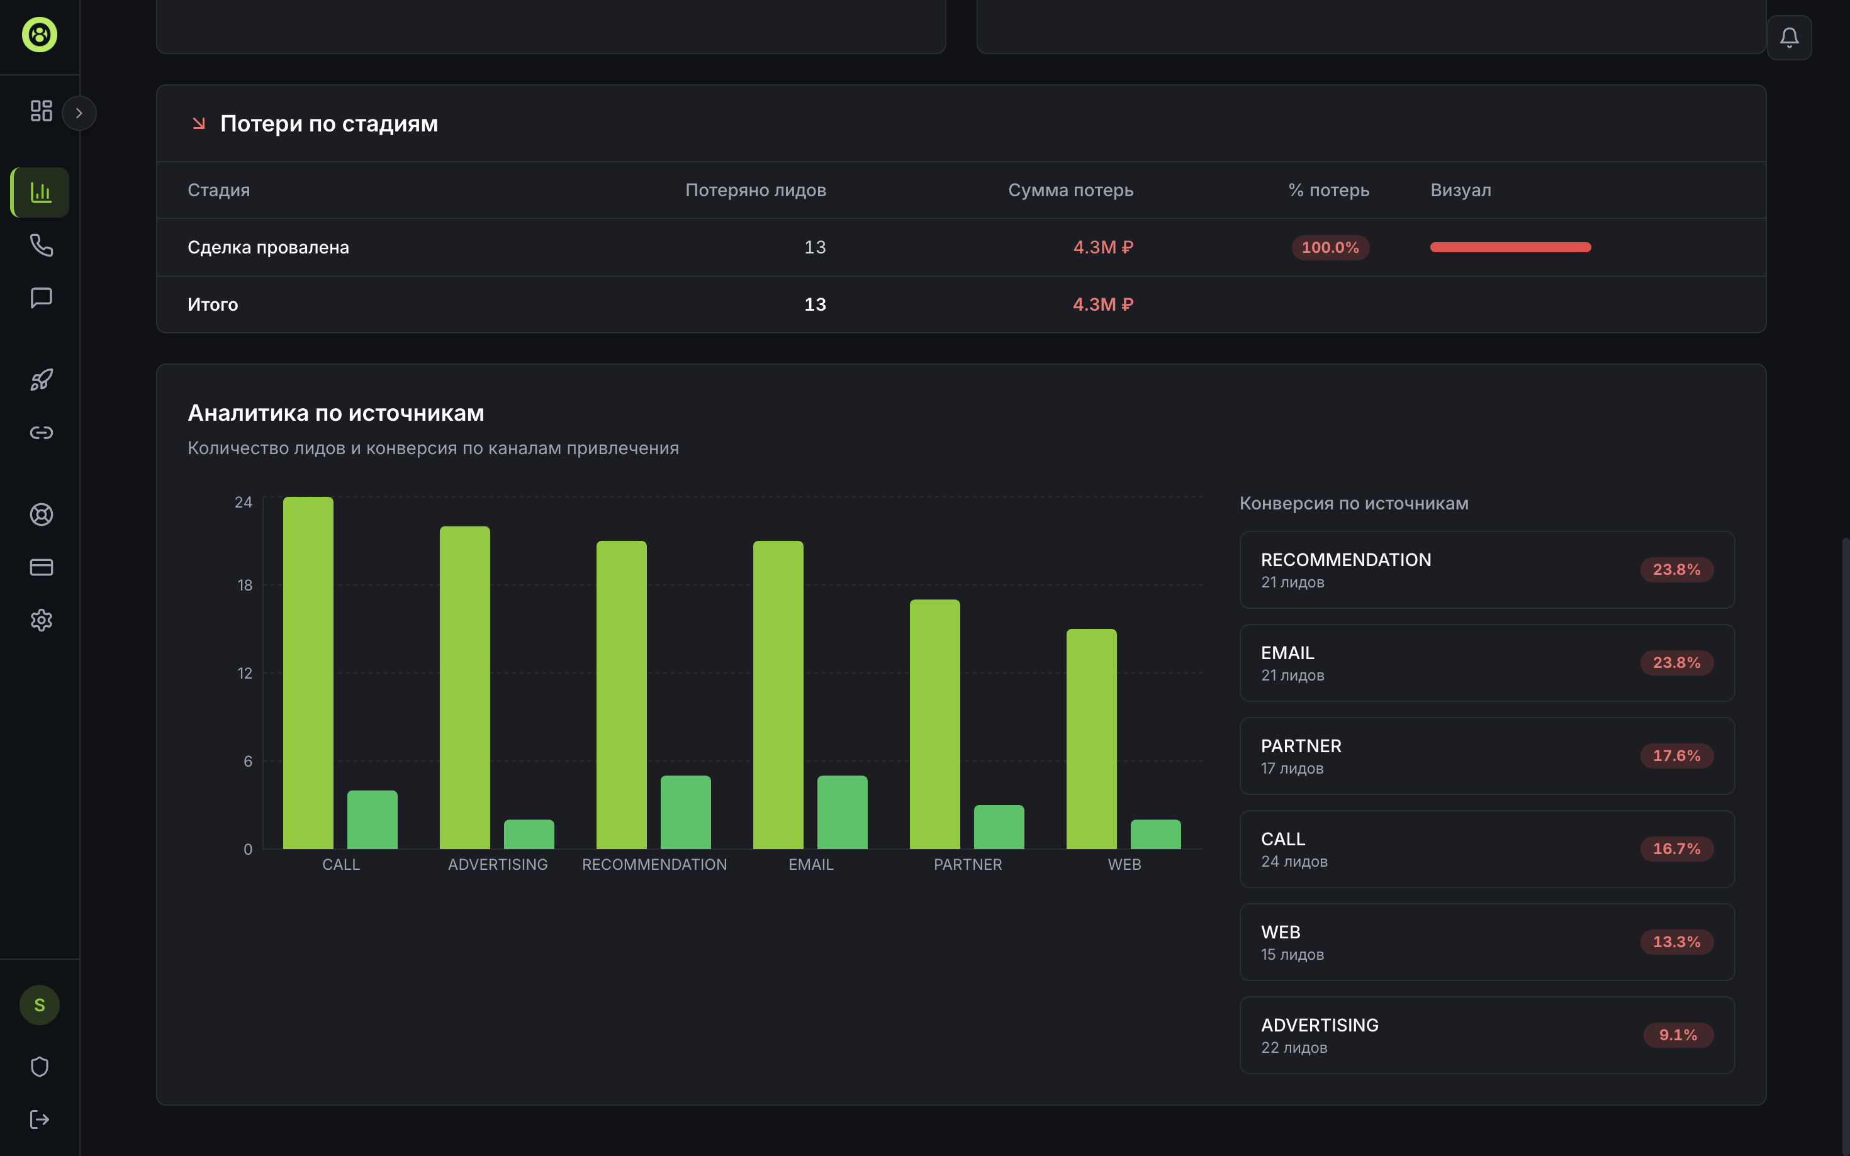Open the calls phone icon in sidebar
The width and height of the screenshot is (1850, 1156).
point(42,245)
